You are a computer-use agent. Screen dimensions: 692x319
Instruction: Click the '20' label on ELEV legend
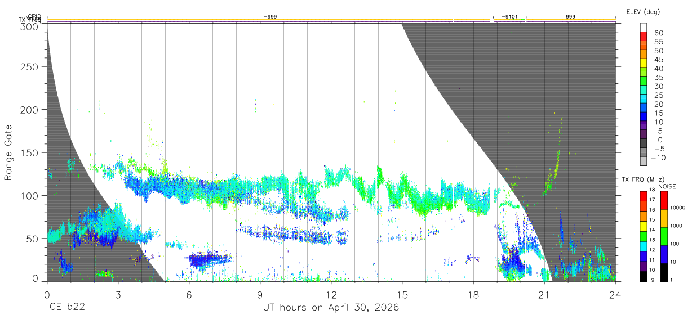click(x=659, y=104)
